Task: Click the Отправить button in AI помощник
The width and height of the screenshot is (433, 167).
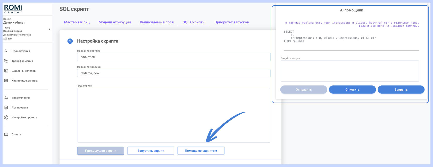Action: tap(304, 90)
